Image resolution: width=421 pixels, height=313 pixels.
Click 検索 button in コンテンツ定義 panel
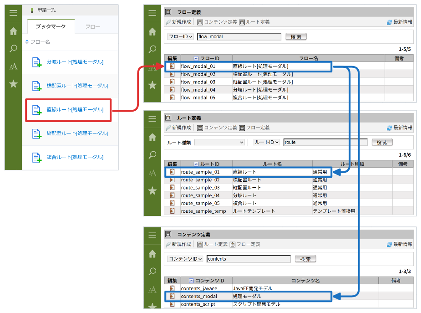(305, 259)
